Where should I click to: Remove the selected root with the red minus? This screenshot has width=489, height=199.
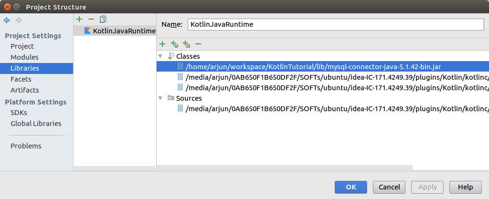[x=198, y=44]
